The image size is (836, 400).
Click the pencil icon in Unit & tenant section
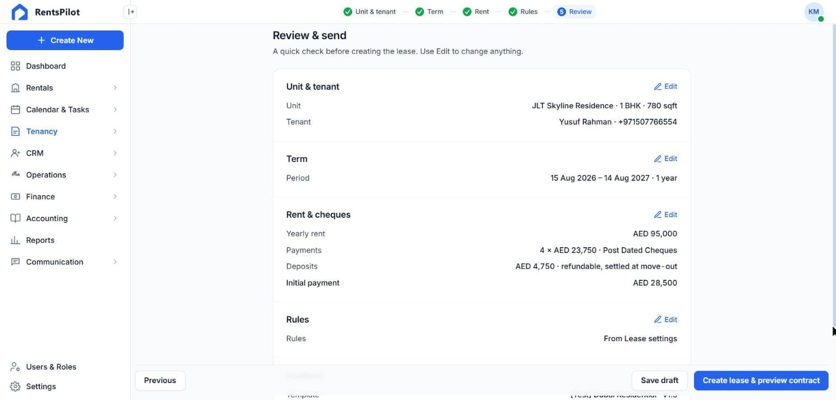[x=657, y=87]
